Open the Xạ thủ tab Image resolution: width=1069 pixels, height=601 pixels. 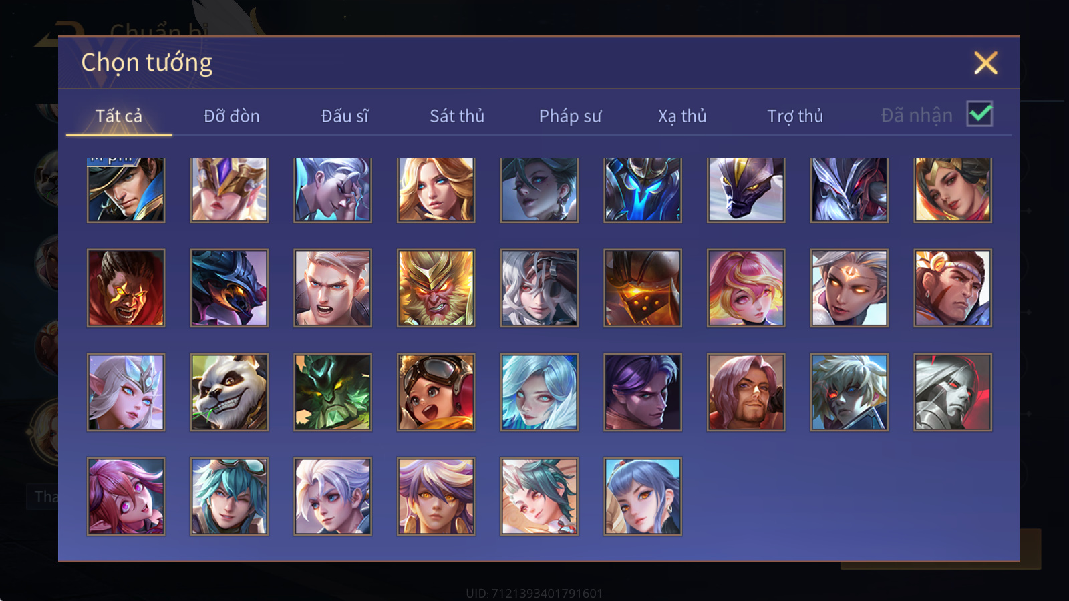[x=682, y=116]
